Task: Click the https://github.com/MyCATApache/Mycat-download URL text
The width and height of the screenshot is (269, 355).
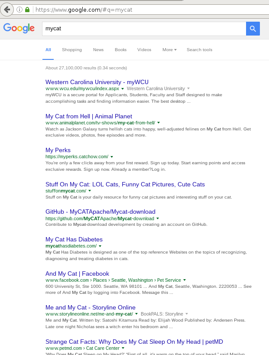Action: [100, 218]
